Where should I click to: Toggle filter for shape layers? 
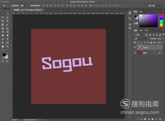coord(157,35)
